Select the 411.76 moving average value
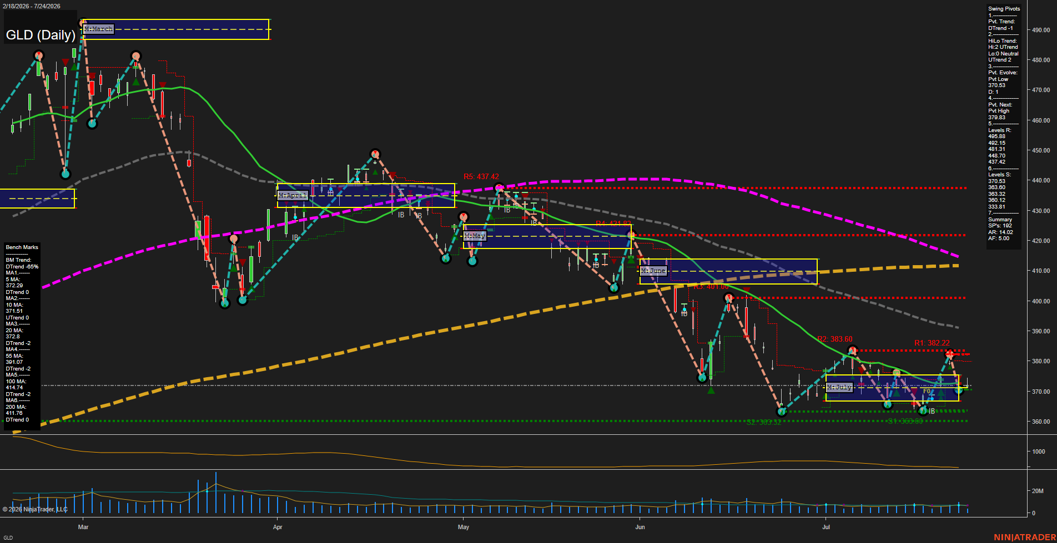This screenshot has width=1057, height=543. (x=14, y=413)
